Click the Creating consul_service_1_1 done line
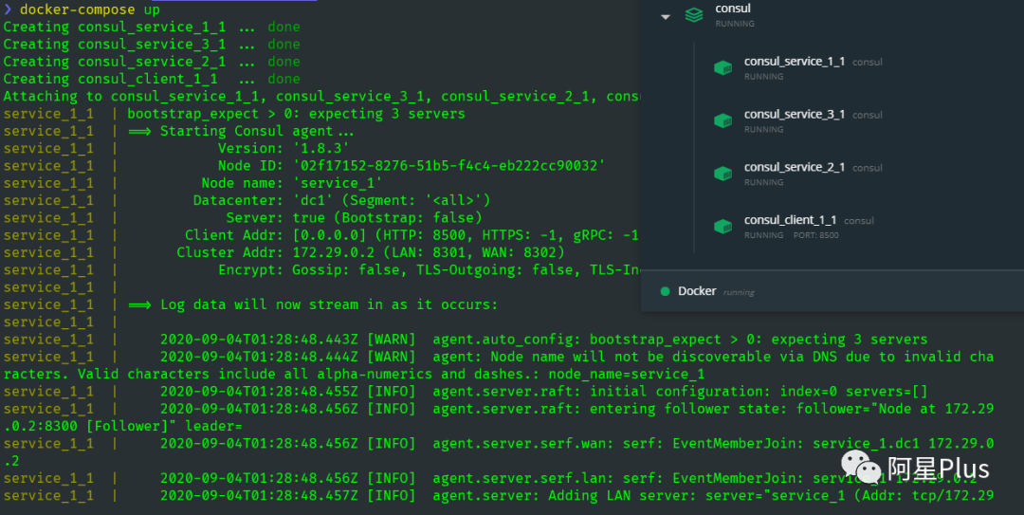 (x=152, y=27)
